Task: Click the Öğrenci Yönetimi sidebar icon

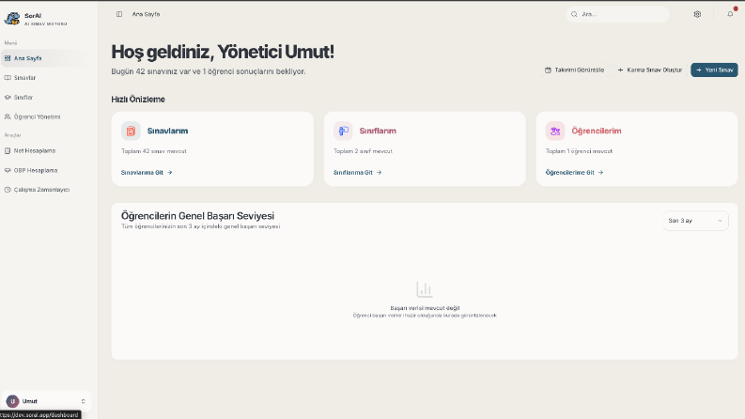Action: click(x=8, y=116)
